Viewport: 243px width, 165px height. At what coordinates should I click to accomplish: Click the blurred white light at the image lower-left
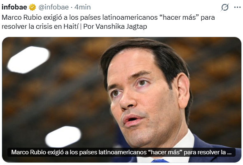tap(63, 137)
